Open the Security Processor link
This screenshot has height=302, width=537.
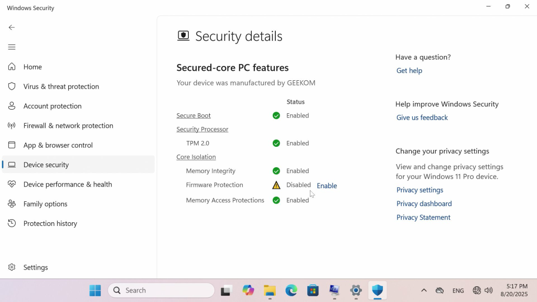coord(202,130)
